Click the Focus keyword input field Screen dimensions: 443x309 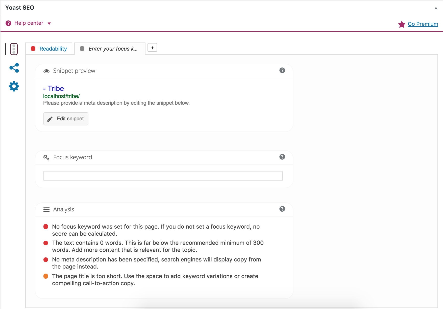coord(163,176)
